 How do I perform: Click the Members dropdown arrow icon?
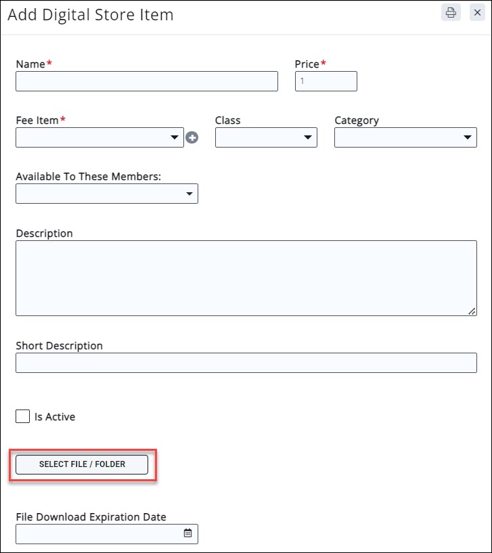189,194
